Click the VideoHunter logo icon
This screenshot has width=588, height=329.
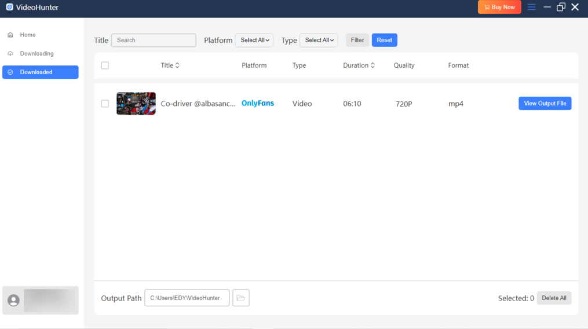click(9, 7)
